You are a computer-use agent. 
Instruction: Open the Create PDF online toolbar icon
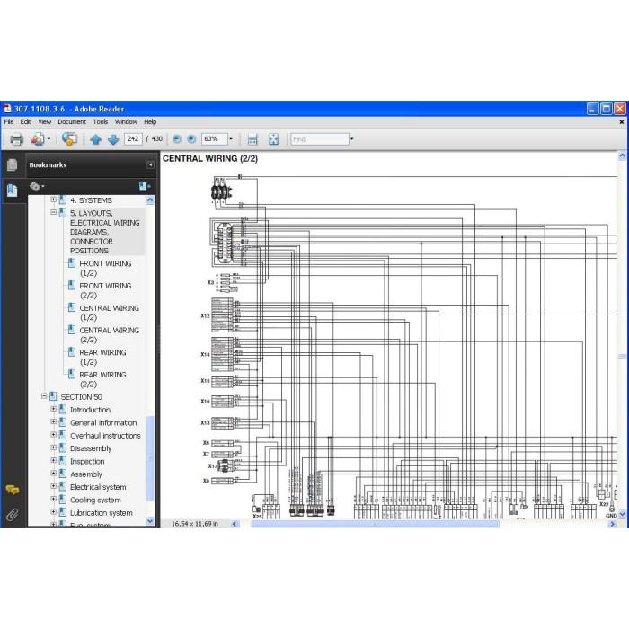click(x=38, y=139)
